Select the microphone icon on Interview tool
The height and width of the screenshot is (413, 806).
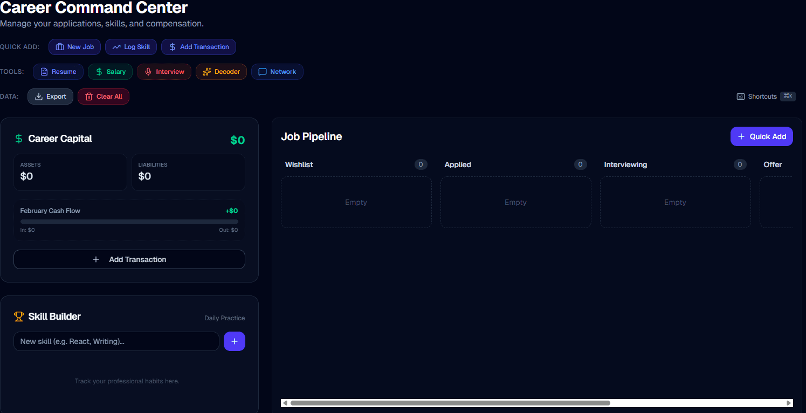pyautogui.click(x=148, y=71)
